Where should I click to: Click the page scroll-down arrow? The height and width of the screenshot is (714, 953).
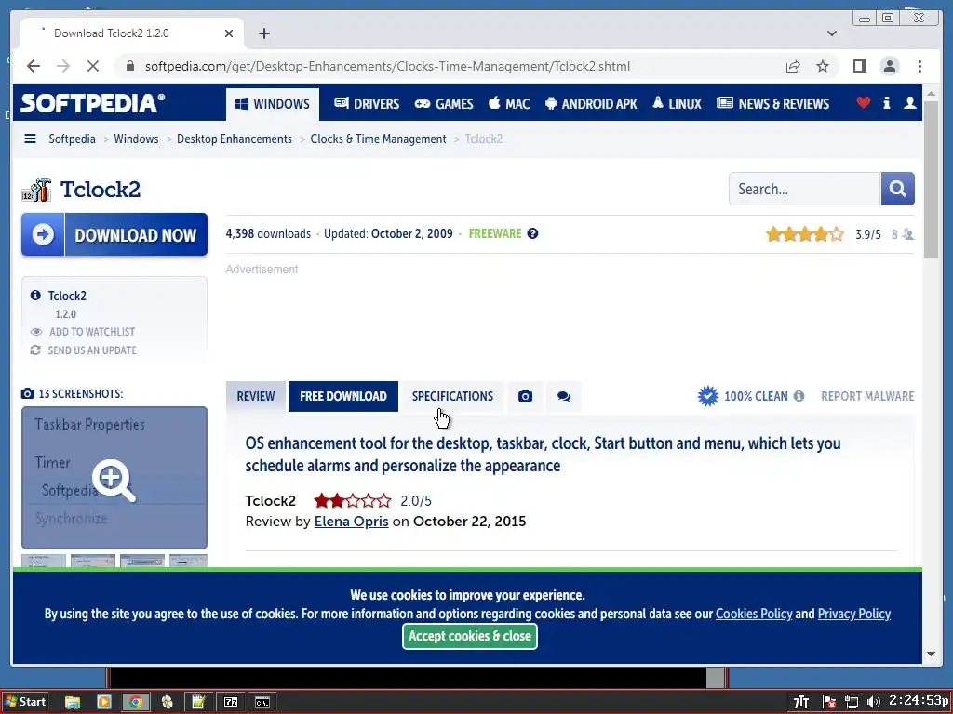[x=931, y=654]
